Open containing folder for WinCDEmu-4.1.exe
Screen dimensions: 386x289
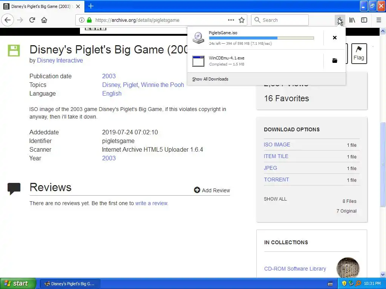coord(335,61)
